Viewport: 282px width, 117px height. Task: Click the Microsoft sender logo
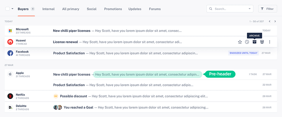(x=10, y=31)
